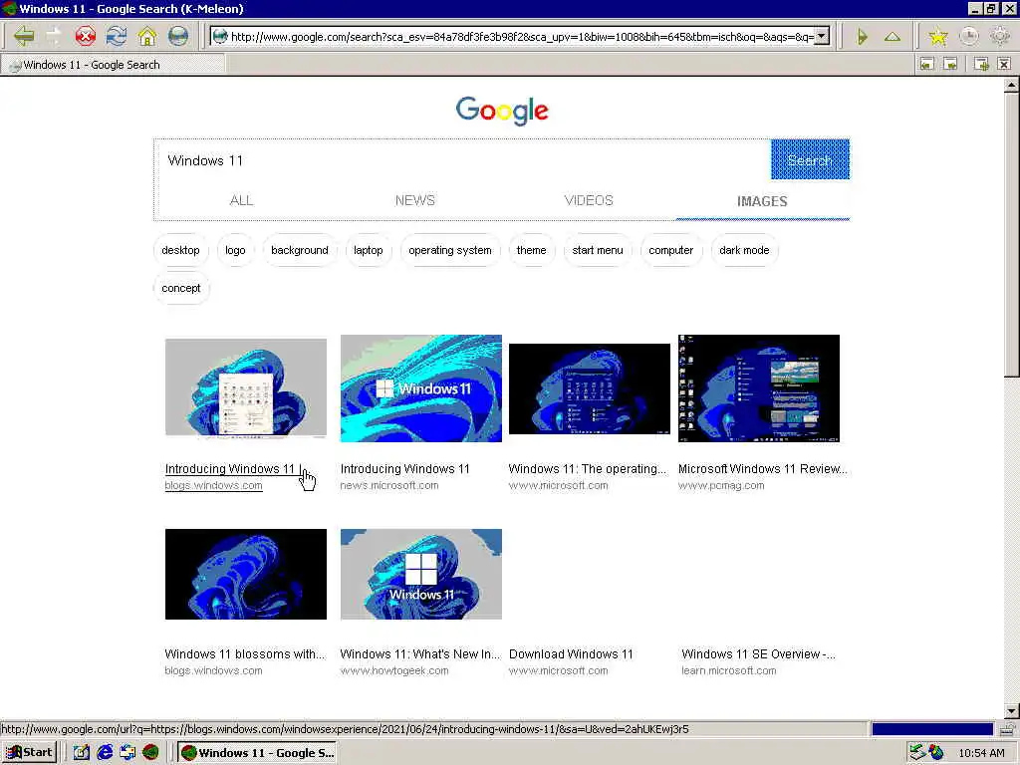Open the 'Windows 11 blossoms' dark bloom thumbnail
The width and height of the screenshot is (1020, 765).
[x=246, y=574]
